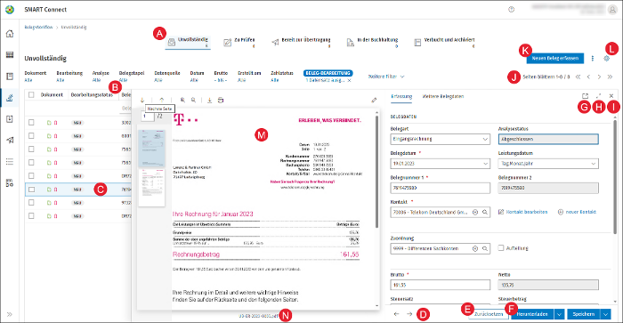Open the Bereit zur Übertragung tab
623x323 pixels.
pos(301,42)
